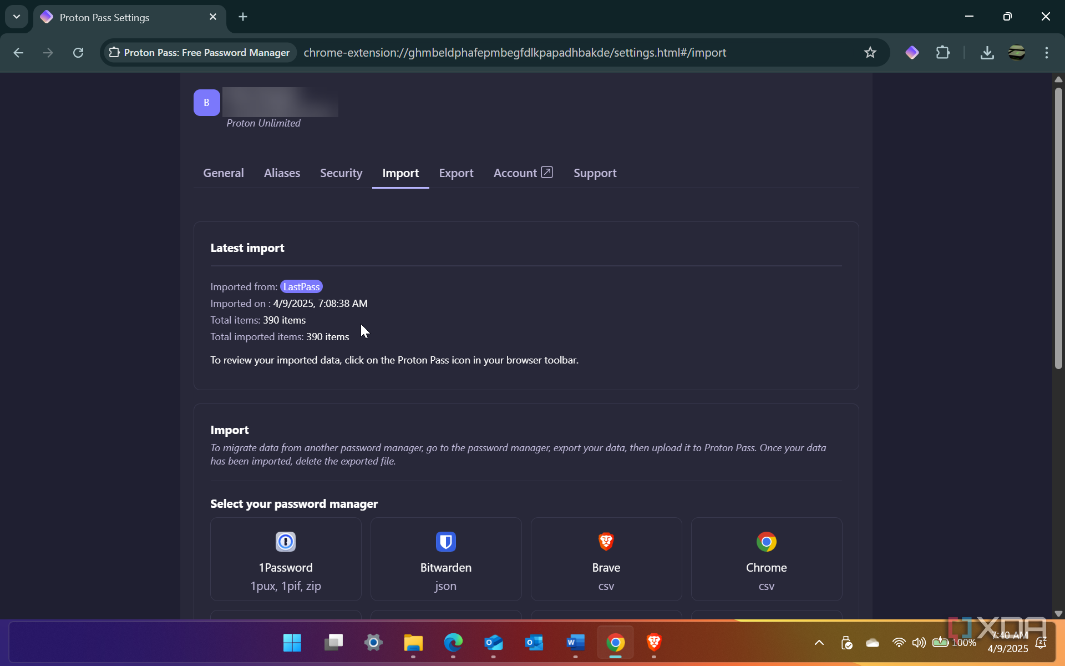Show hidden system tray icons

[x=819, y=643]
